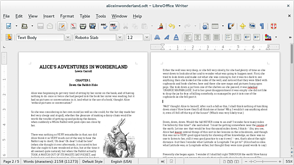The image size is (294, 165).
Task: Open the Gallery icon
Action: 252,26
